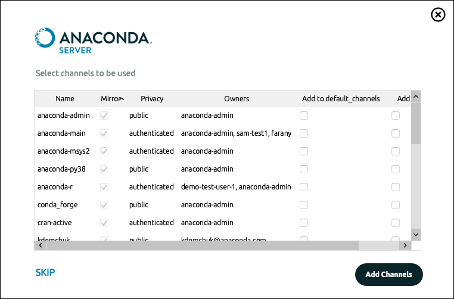Image resolution: width=454 pixels, height=299 pixels.
Task: Select the anaconda-msys2 channel name
Action: pos(63,151)
